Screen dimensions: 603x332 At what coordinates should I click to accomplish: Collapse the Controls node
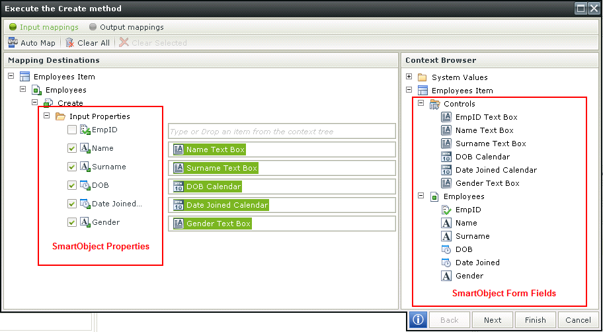tap(421, 103)
